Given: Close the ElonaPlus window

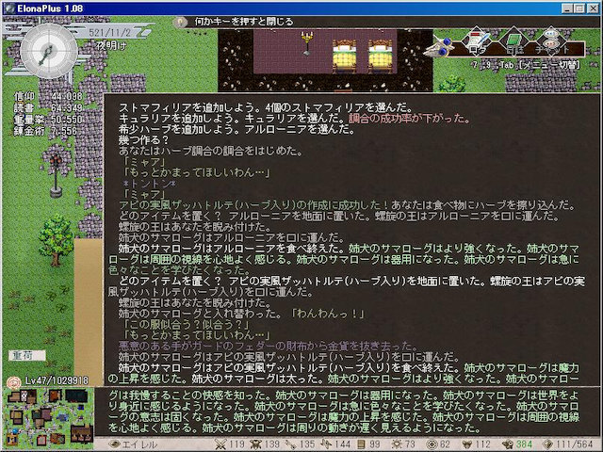Looking at the screenshot, I should click(x=593, y=8).
